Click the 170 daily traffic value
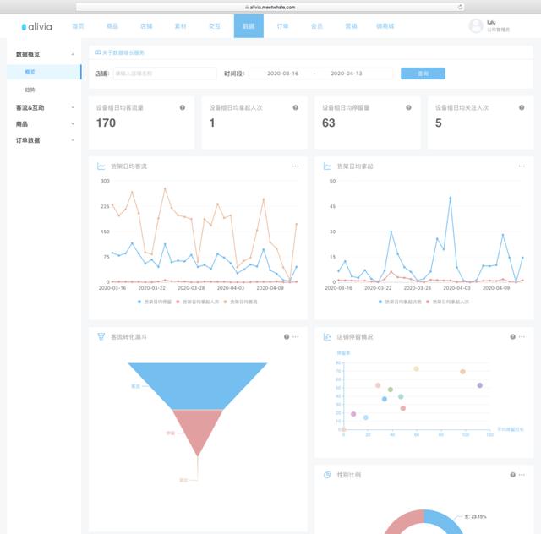541x534 pixels. point(106,123)
